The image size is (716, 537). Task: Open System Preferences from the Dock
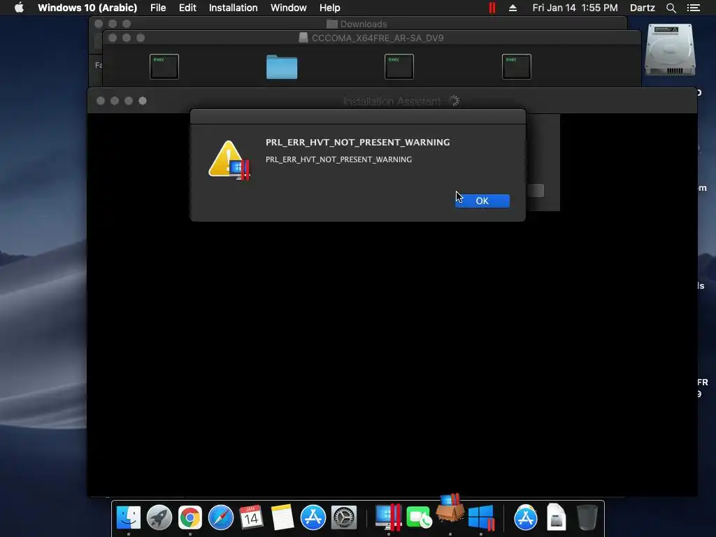click(x=343, y=517)
